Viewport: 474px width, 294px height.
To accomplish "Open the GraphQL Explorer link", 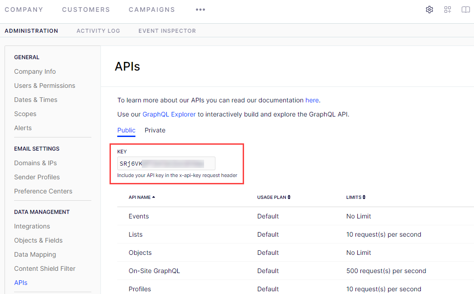I will [169, 114].
